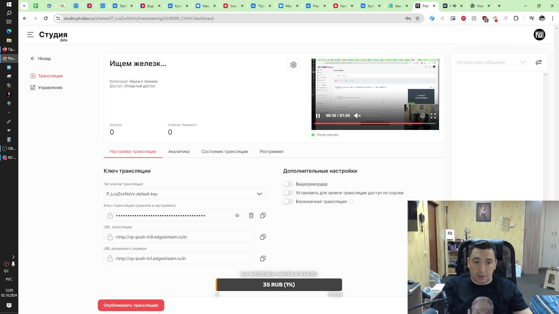Copy the stream key to the clipboard
The width and height of the screenshot is (559, 314).
pos(263,215)
